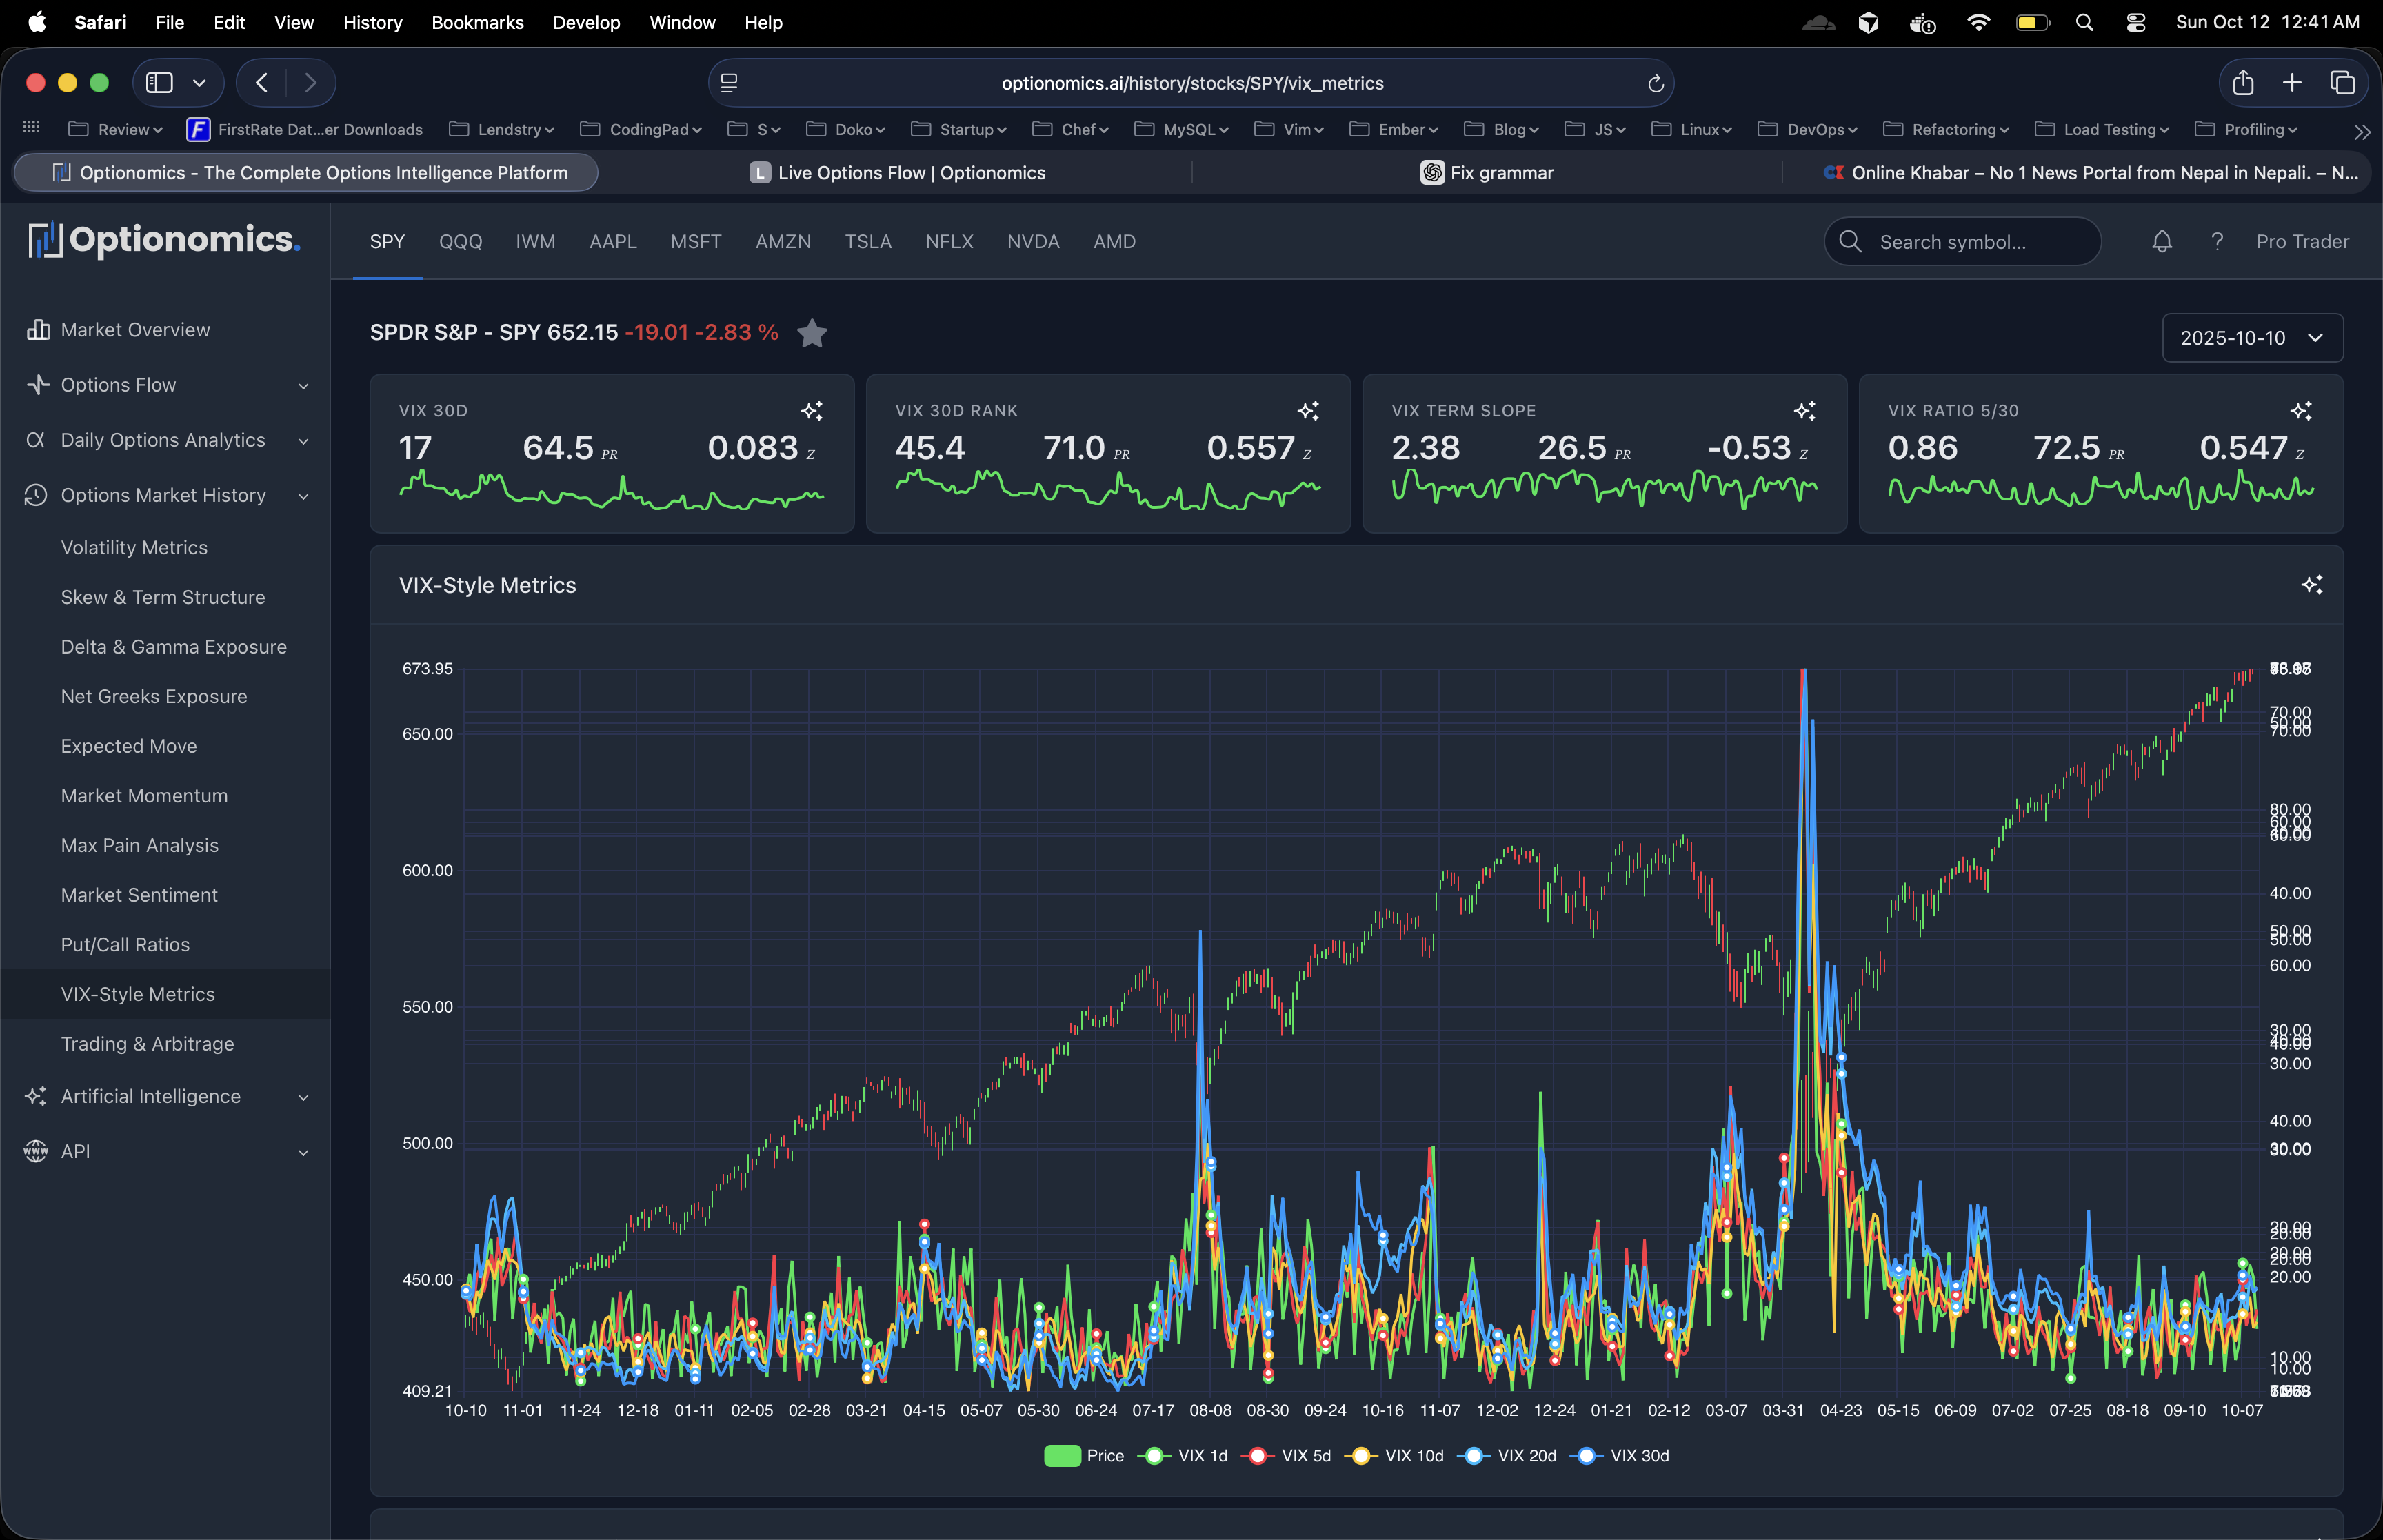Click the API globe icon in sidebar

35,1151
